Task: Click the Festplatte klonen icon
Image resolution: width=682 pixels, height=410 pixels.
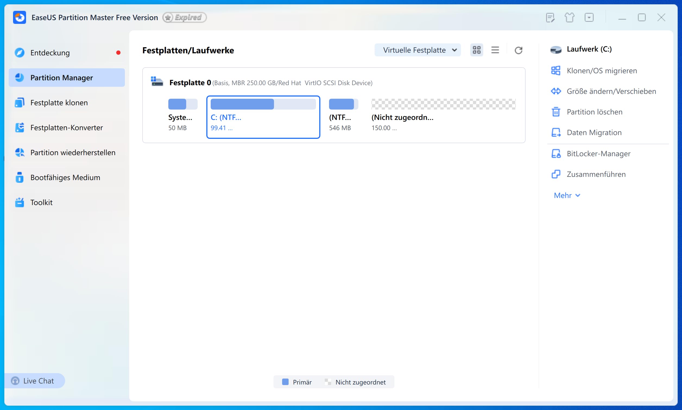Action: click(19, 102)
